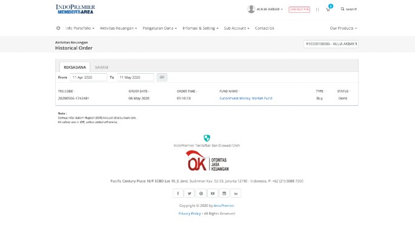Expand the Pengaturan Dana menu
415x228 pixels.
(x=159, y=28)
